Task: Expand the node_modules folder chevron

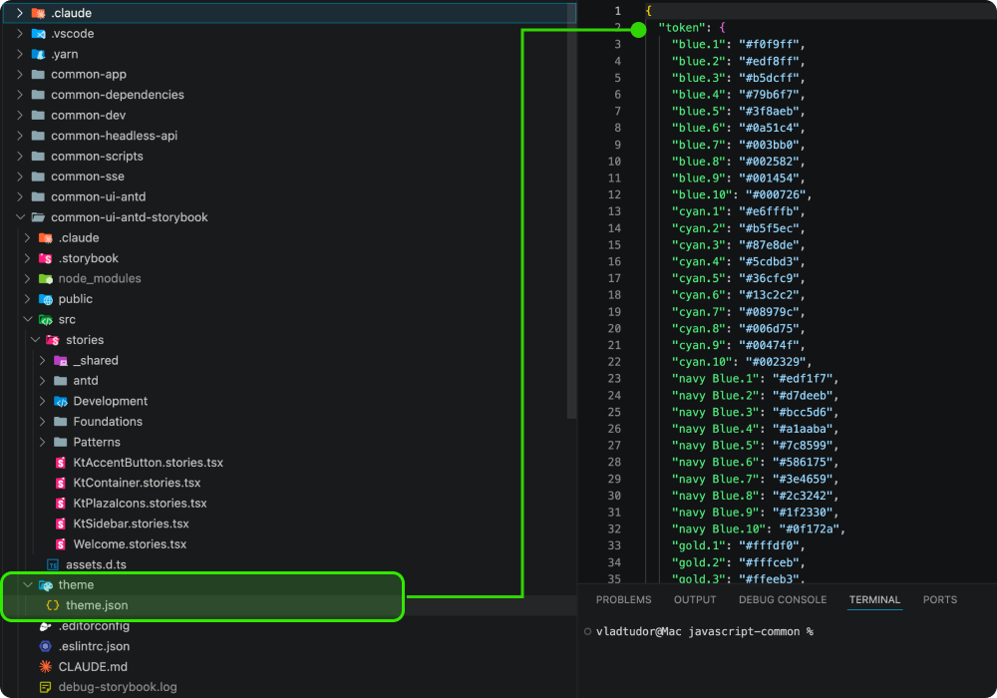Action: coord(27,278)
